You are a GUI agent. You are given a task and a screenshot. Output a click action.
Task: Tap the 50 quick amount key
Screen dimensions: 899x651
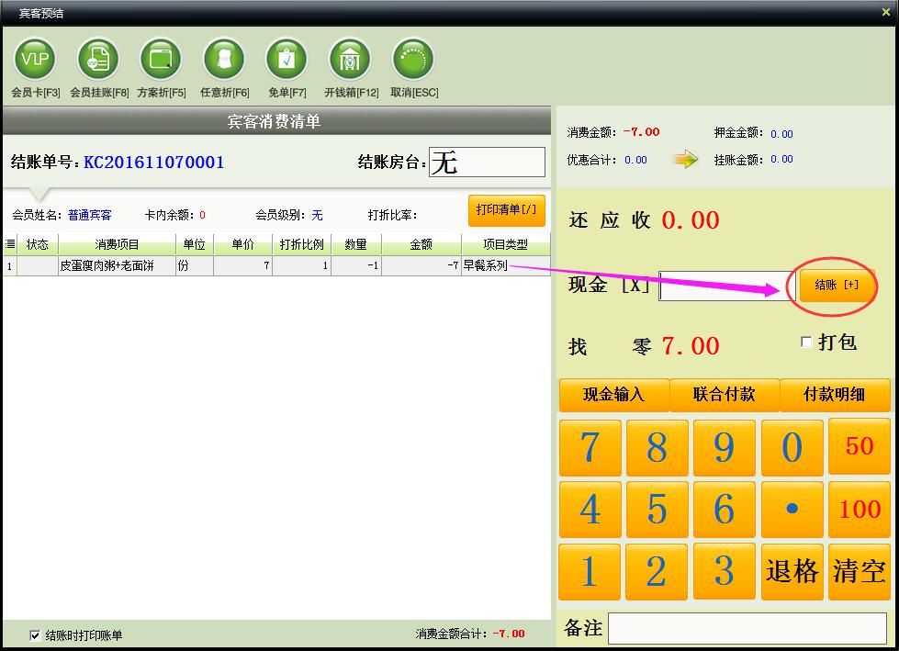point(859,447)
